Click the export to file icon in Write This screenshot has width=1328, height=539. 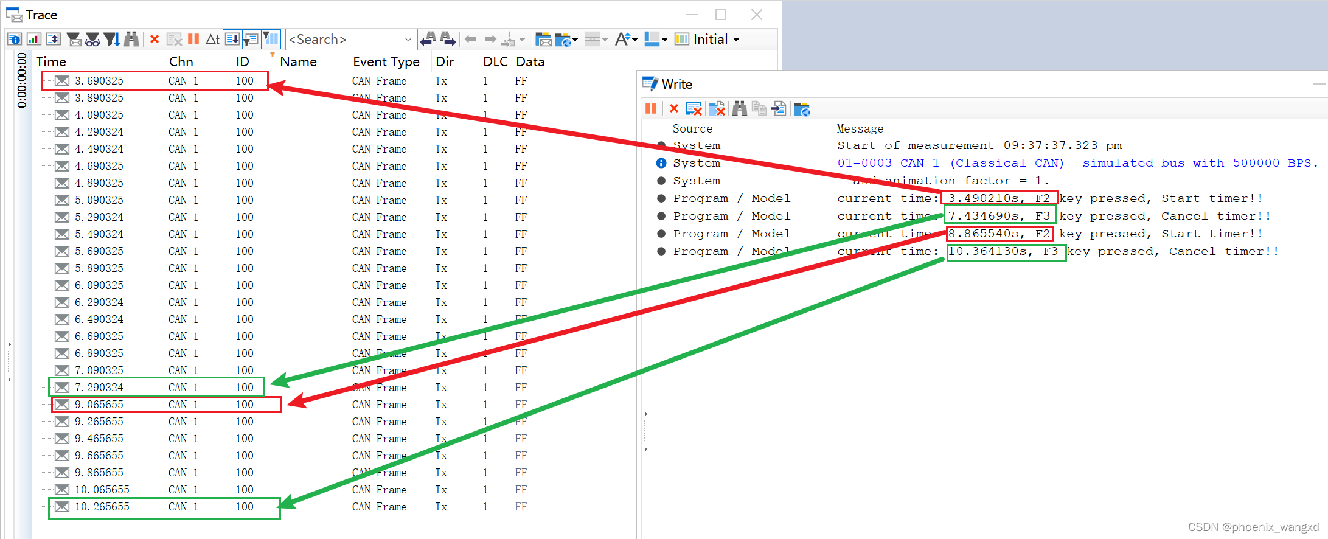coord(779,109)
